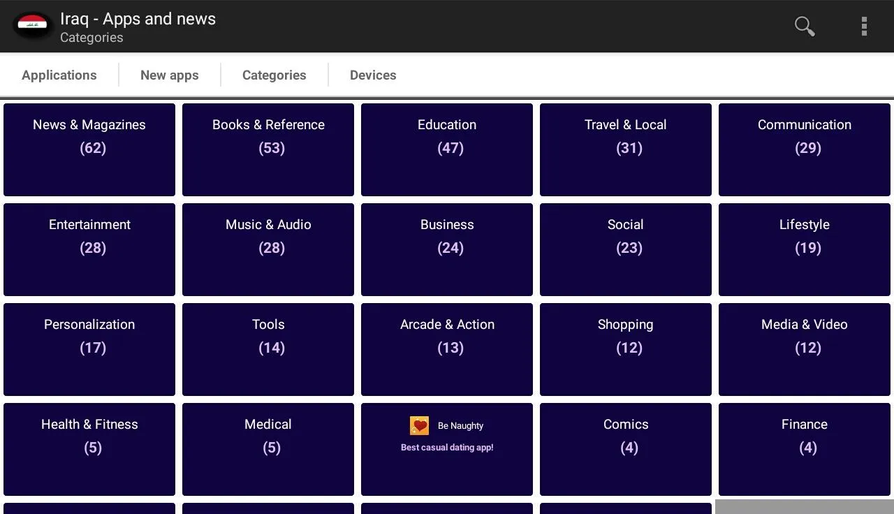This screenshot has width=894, height=514.
Task: Open the News & Magazines category
Action: [x=89, y=149]
